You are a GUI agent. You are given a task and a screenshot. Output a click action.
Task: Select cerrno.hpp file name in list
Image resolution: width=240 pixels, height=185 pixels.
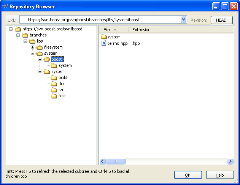click(x=118, y=43)
